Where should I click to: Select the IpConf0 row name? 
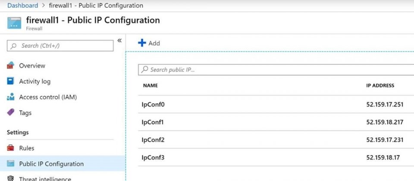[153, 104]
